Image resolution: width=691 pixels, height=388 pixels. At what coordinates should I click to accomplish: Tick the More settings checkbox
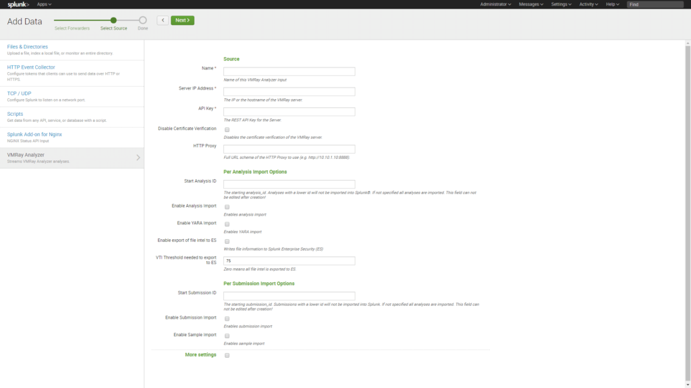pos(227,355)
